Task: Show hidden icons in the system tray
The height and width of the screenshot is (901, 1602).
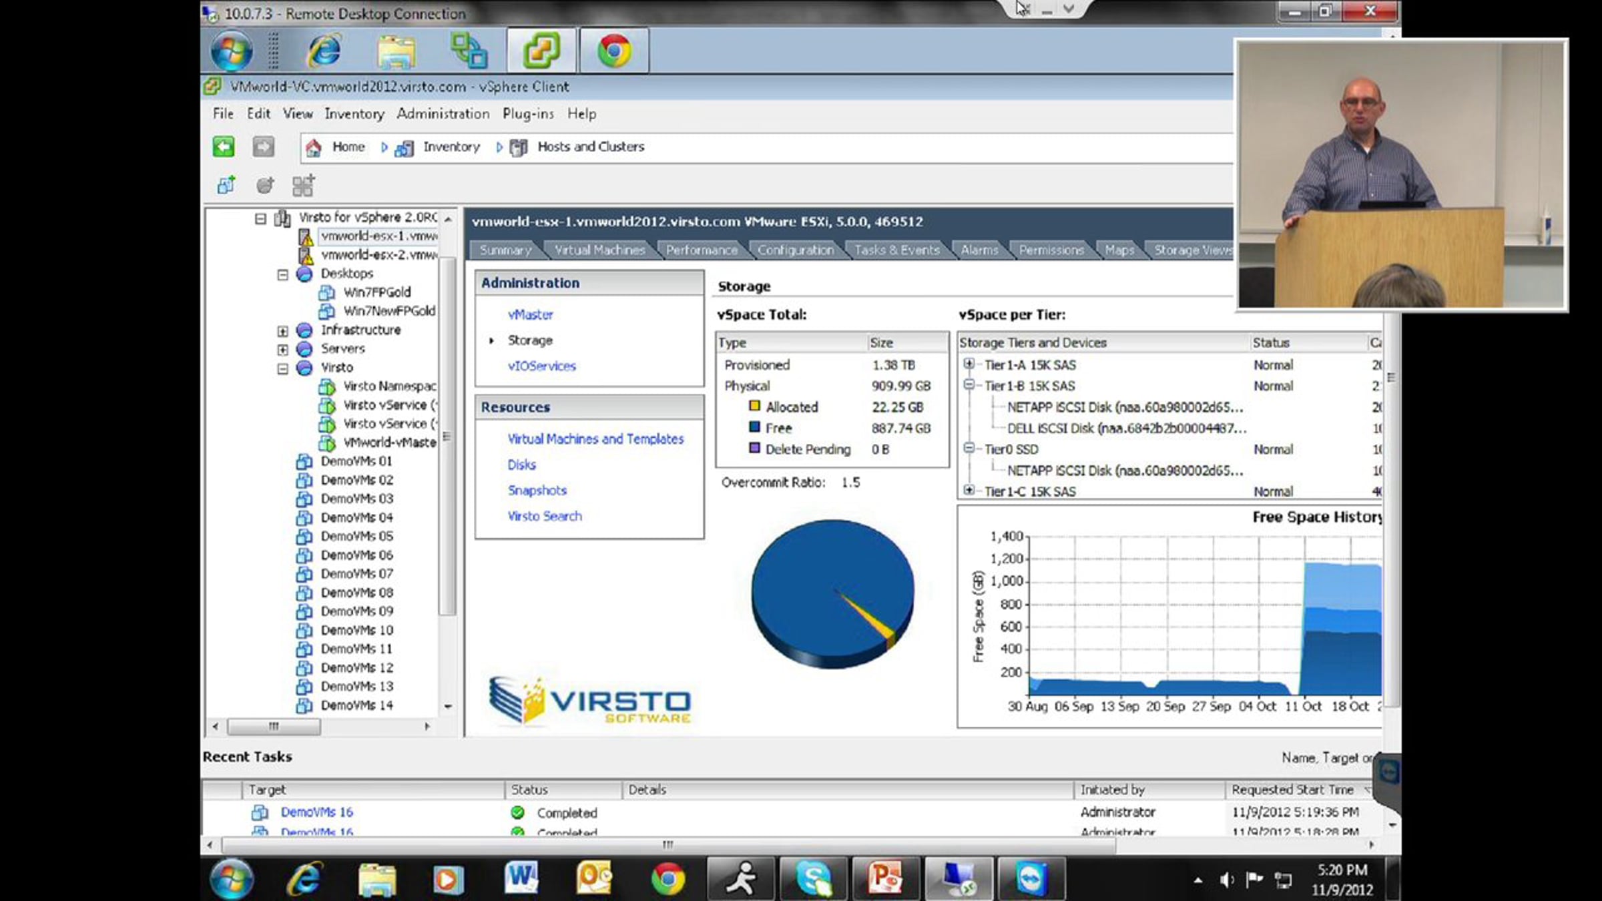Action: click(1198, 881)
